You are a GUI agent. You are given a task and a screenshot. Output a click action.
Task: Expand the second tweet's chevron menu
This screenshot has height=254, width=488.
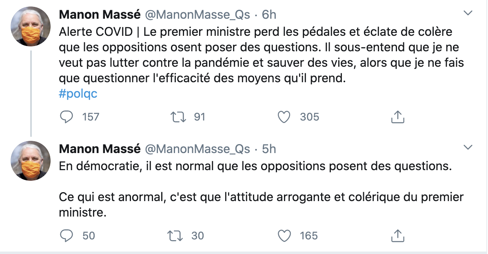point(468,147)
